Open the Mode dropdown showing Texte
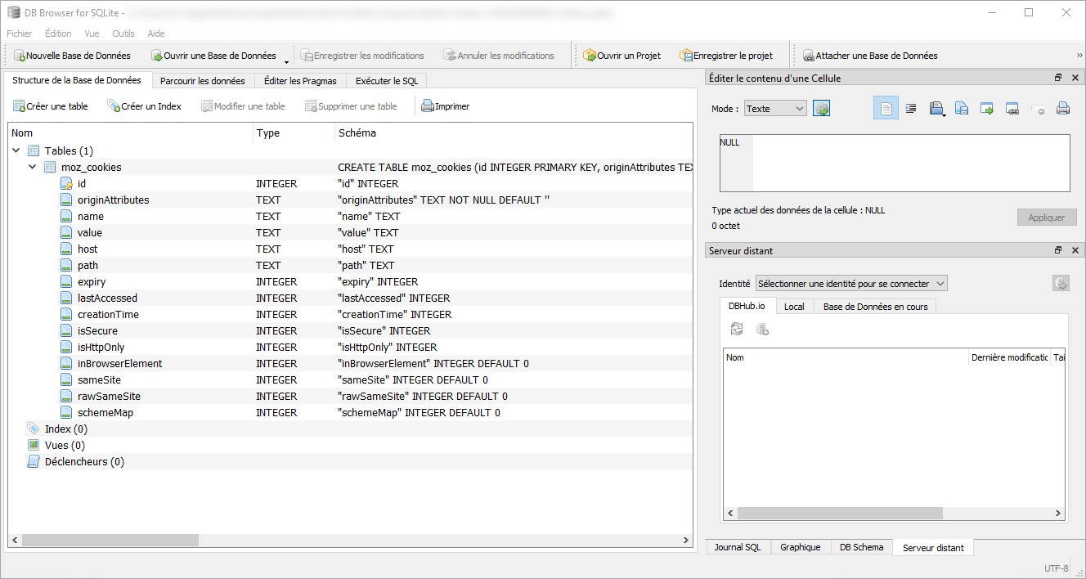The width and height of the screenshot is (1086, 579). click(x=774, y=109)
